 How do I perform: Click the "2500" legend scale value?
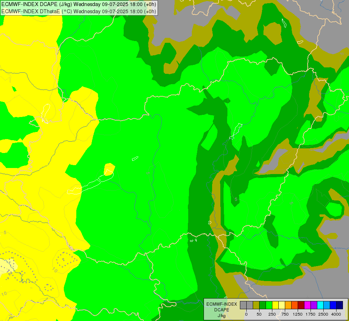point(323,314)
